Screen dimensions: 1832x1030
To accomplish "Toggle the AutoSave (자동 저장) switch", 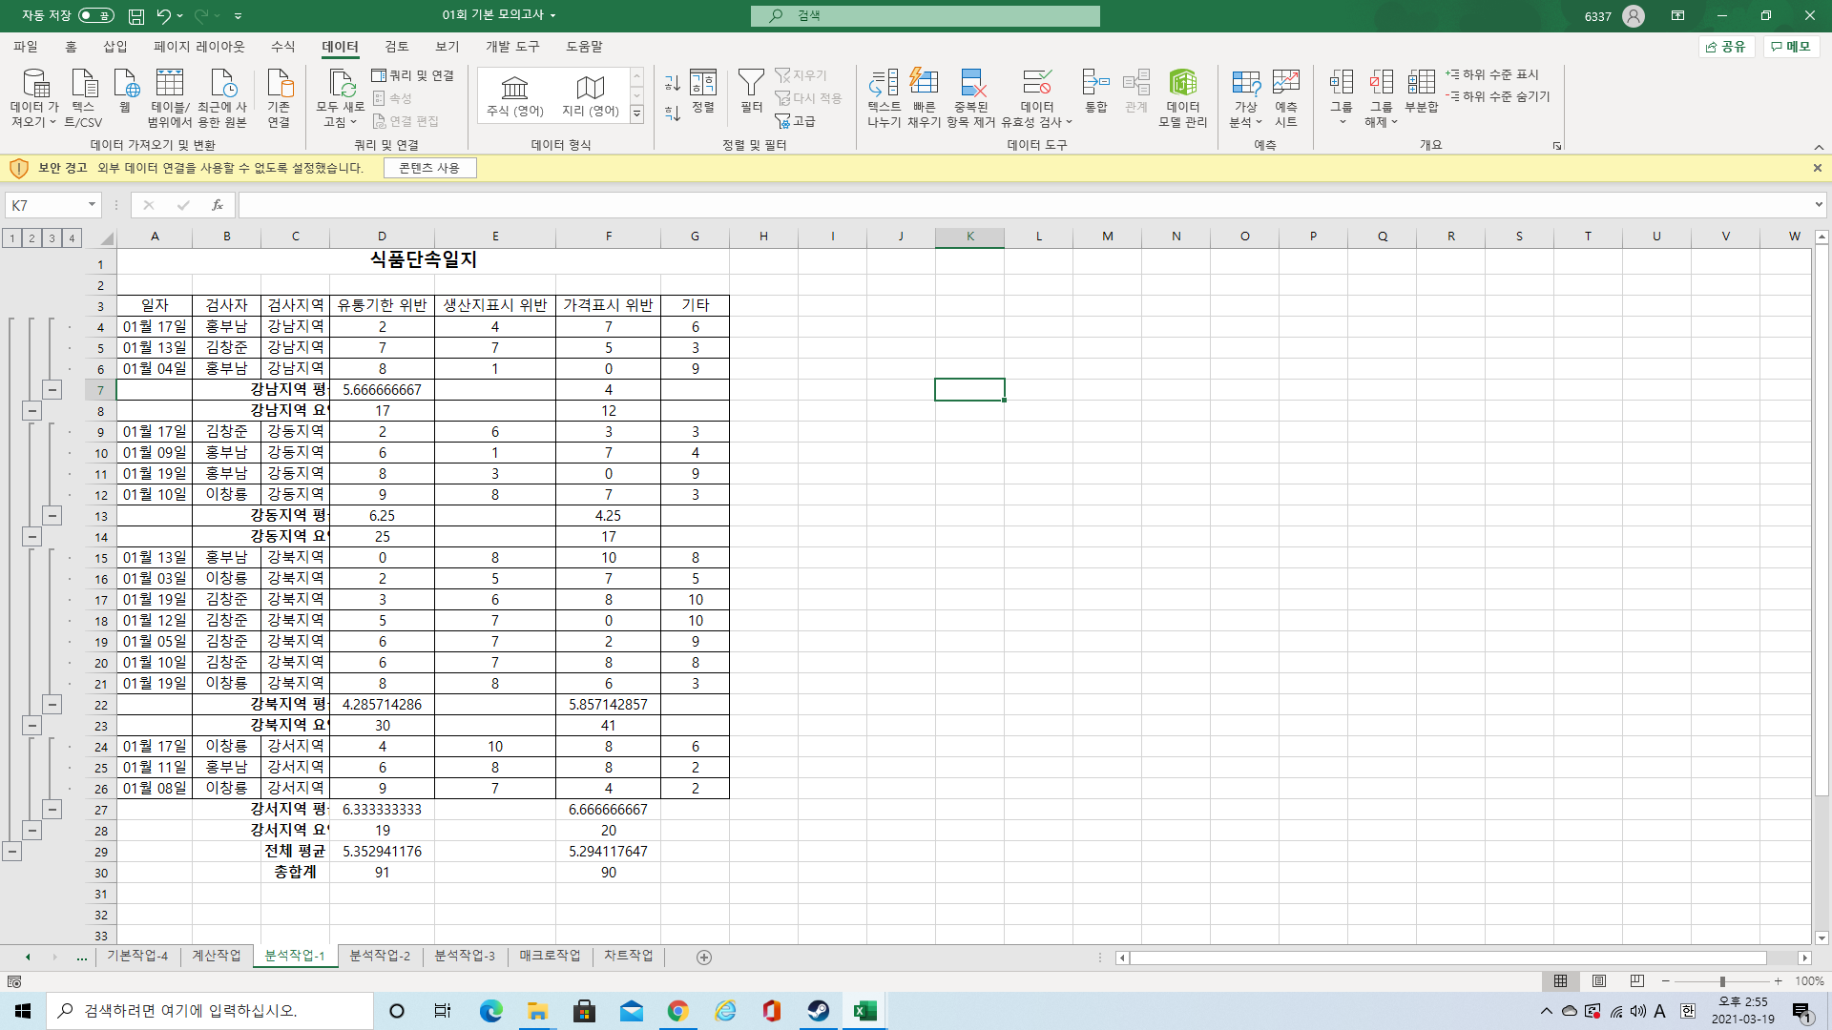I will 95,15.
